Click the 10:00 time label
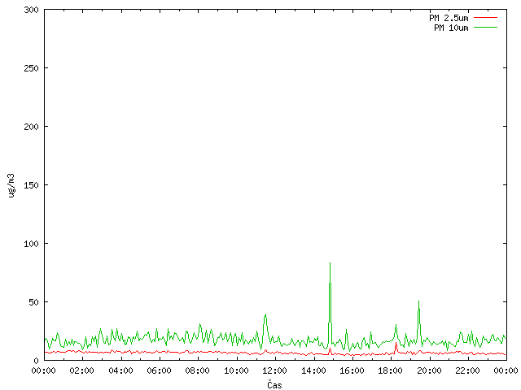The image size is (521, 390). tap(236, 370)
